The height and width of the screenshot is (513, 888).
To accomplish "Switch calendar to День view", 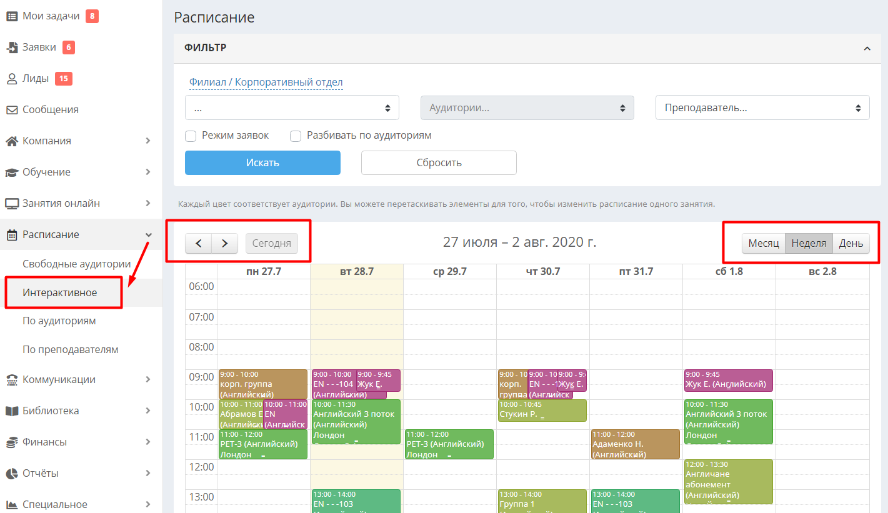I will (851, 243).
